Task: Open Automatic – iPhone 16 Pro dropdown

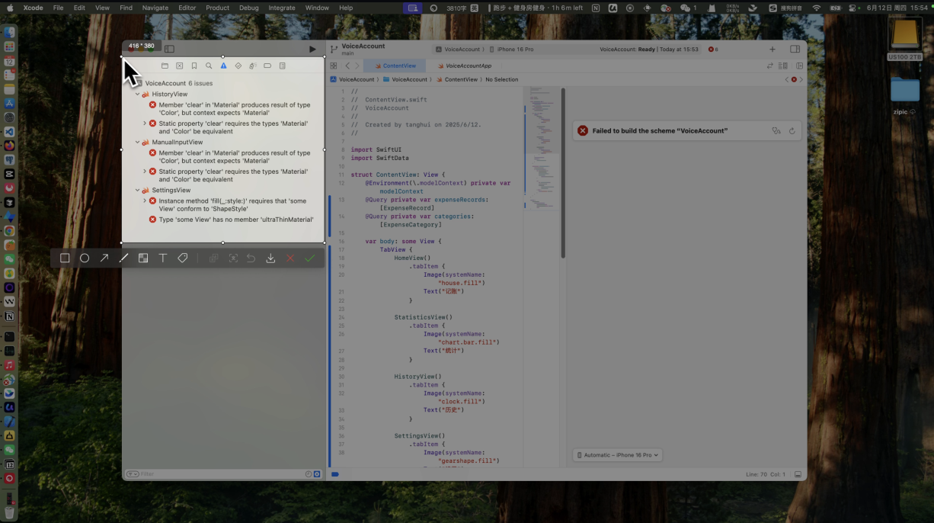Action: (x=617, y=455)
